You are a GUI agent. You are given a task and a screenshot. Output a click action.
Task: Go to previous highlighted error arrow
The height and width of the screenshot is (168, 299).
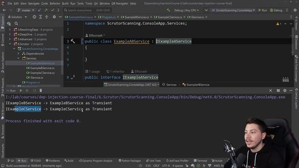[285, 24]
